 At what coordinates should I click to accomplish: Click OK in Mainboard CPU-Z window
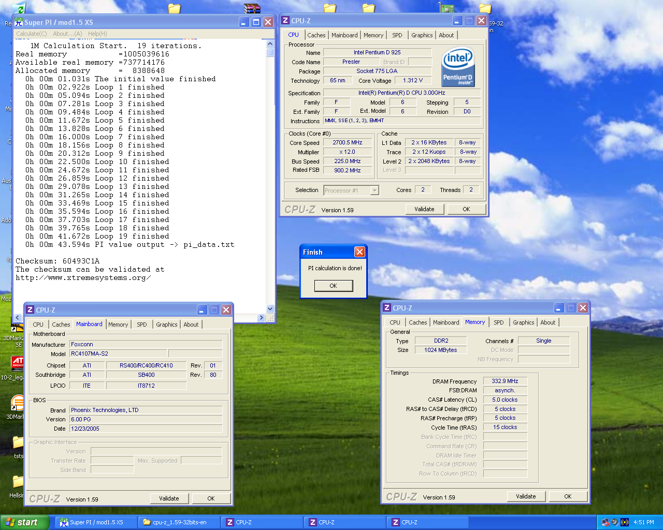pyautogui.click(x=211, y=498)
